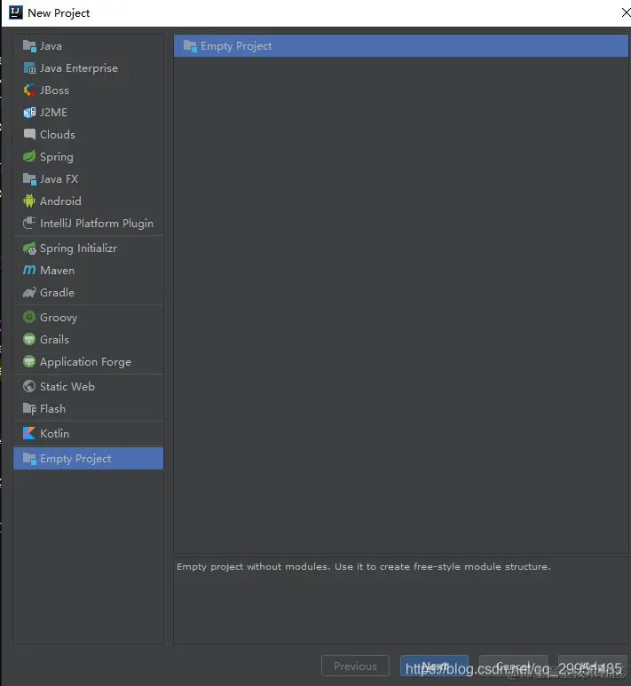Choose the Gradle project type
Viewport: 631px width, 686px height.
click(x=89, y=292)
